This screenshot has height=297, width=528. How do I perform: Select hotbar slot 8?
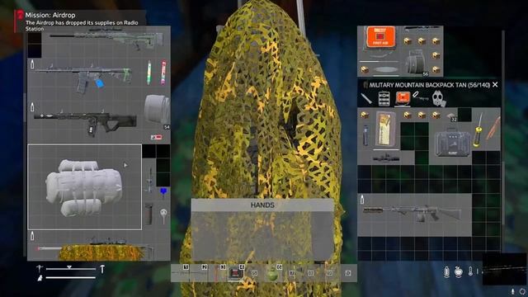[310, 273]
